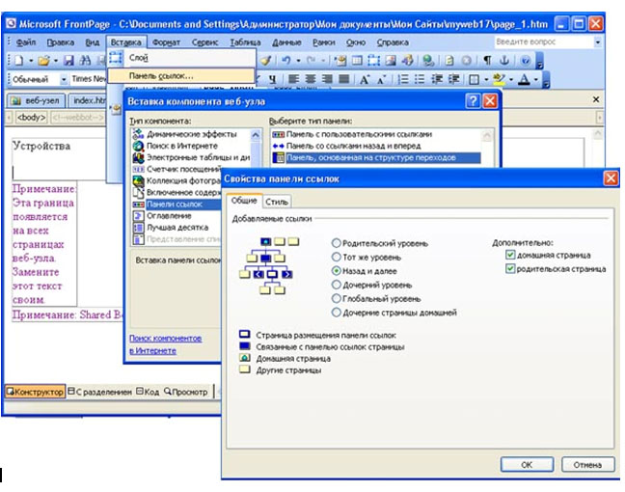Open the 'Формат' menu

[x=165, y=42]
